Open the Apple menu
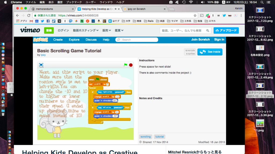Screen dimensions: 275x154 click(5, 2)
